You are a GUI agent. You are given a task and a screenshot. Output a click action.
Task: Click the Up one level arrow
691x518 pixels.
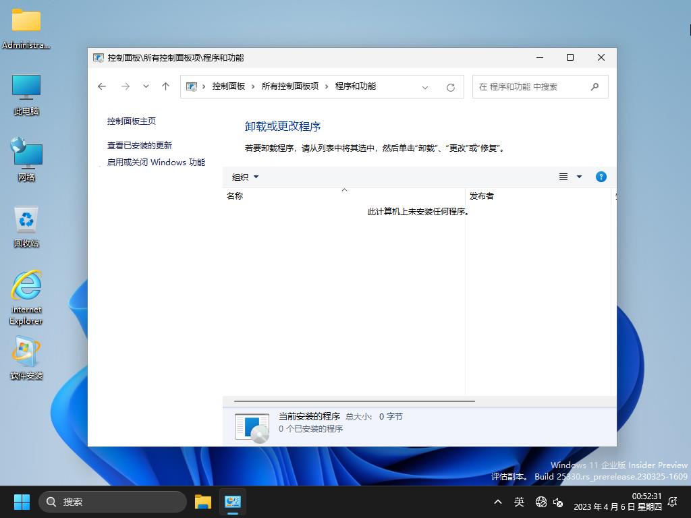pyautogui.click(x=165, y=86)
